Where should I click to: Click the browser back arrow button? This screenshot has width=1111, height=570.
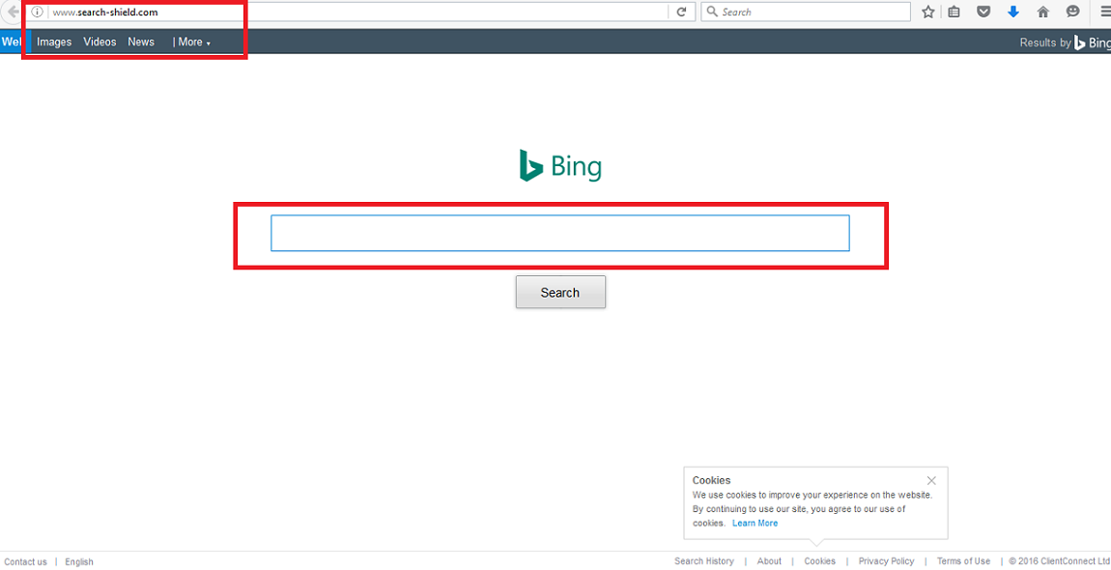click(12, 13)
